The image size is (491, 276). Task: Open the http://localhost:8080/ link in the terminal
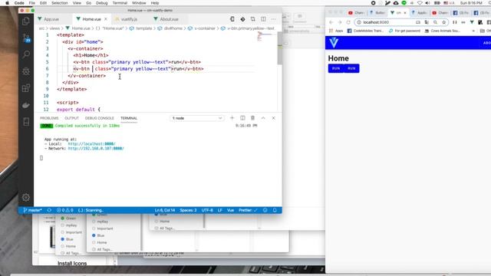(91, 144)
